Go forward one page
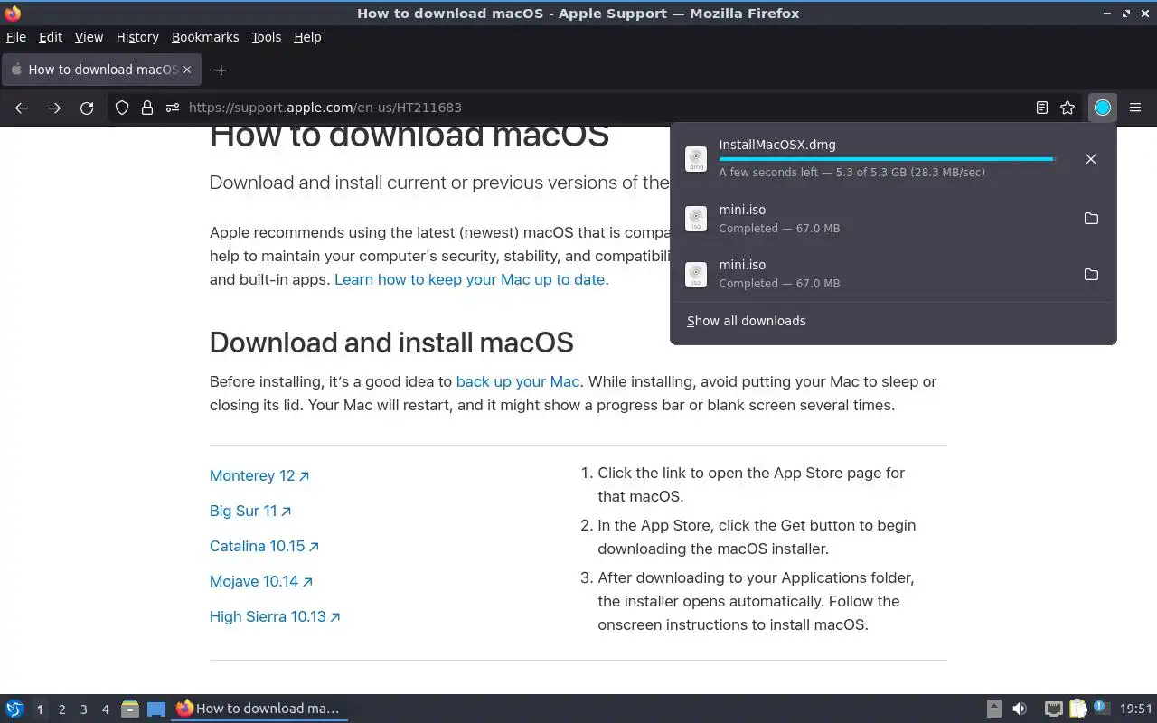The height and width of the screenshot is (723, 1157). [54, 108]
